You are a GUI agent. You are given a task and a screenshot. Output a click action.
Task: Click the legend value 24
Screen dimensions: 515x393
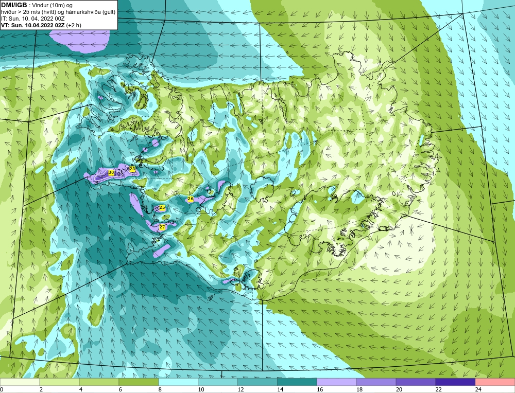(x=478, y=389)
